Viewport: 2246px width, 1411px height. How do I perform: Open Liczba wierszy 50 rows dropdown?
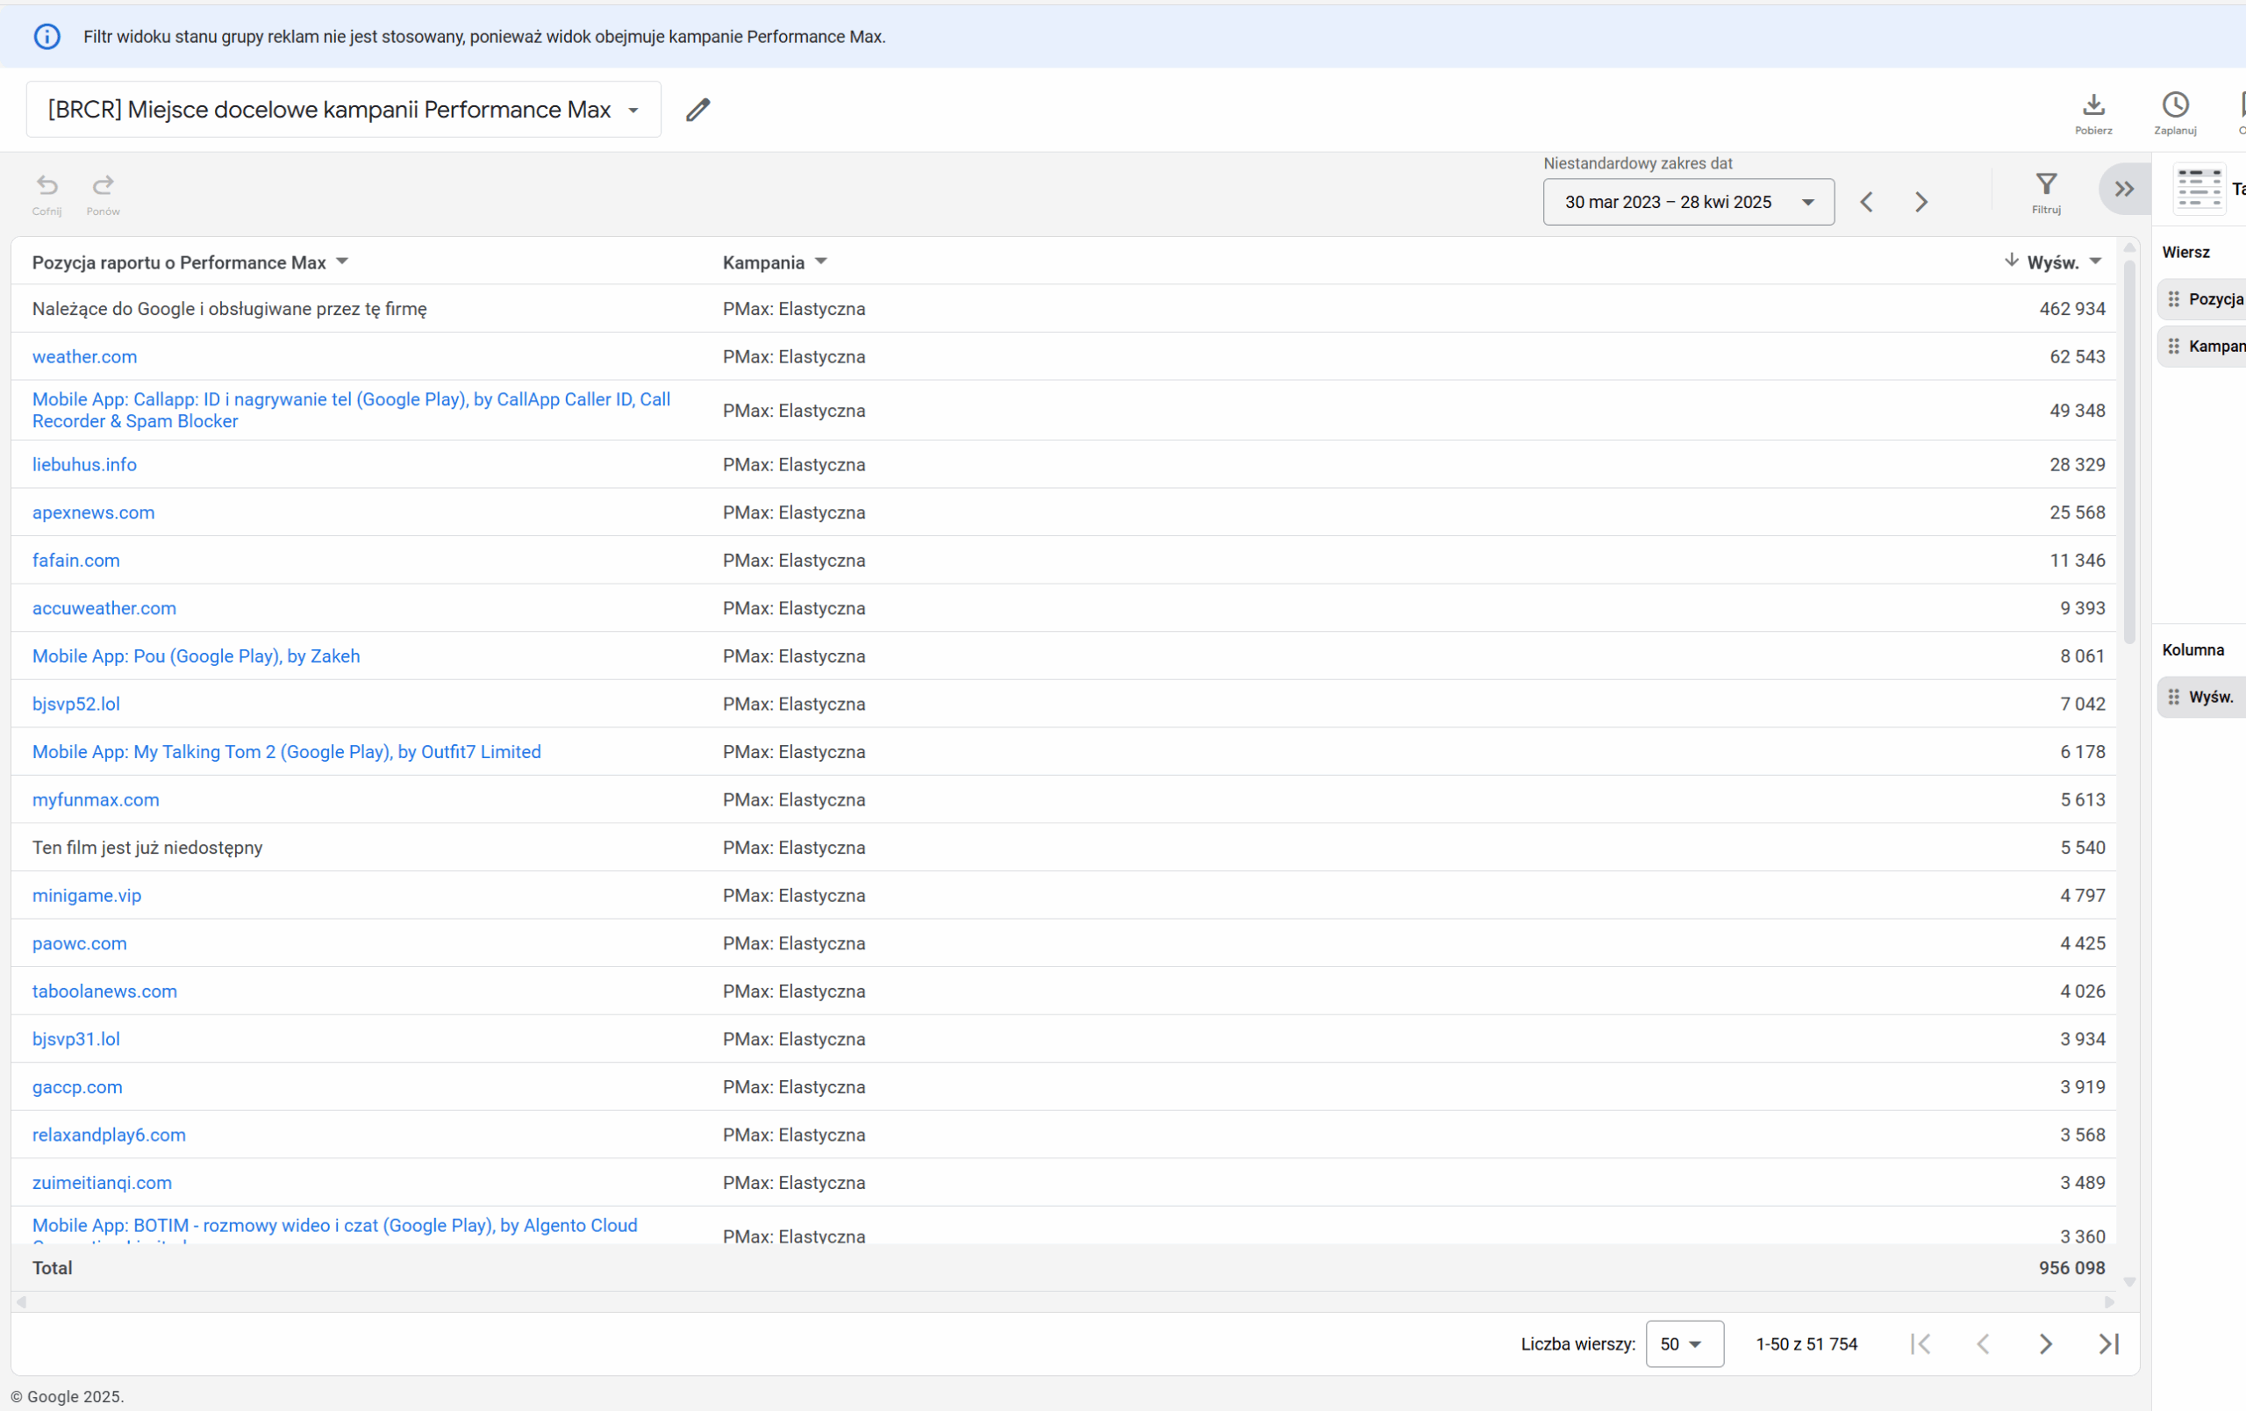coord(1684,1343)
